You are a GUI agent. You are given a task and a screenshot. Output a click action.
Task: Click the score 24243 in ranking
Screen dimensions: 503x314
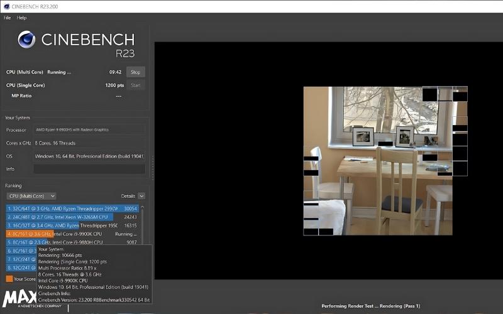131,217
